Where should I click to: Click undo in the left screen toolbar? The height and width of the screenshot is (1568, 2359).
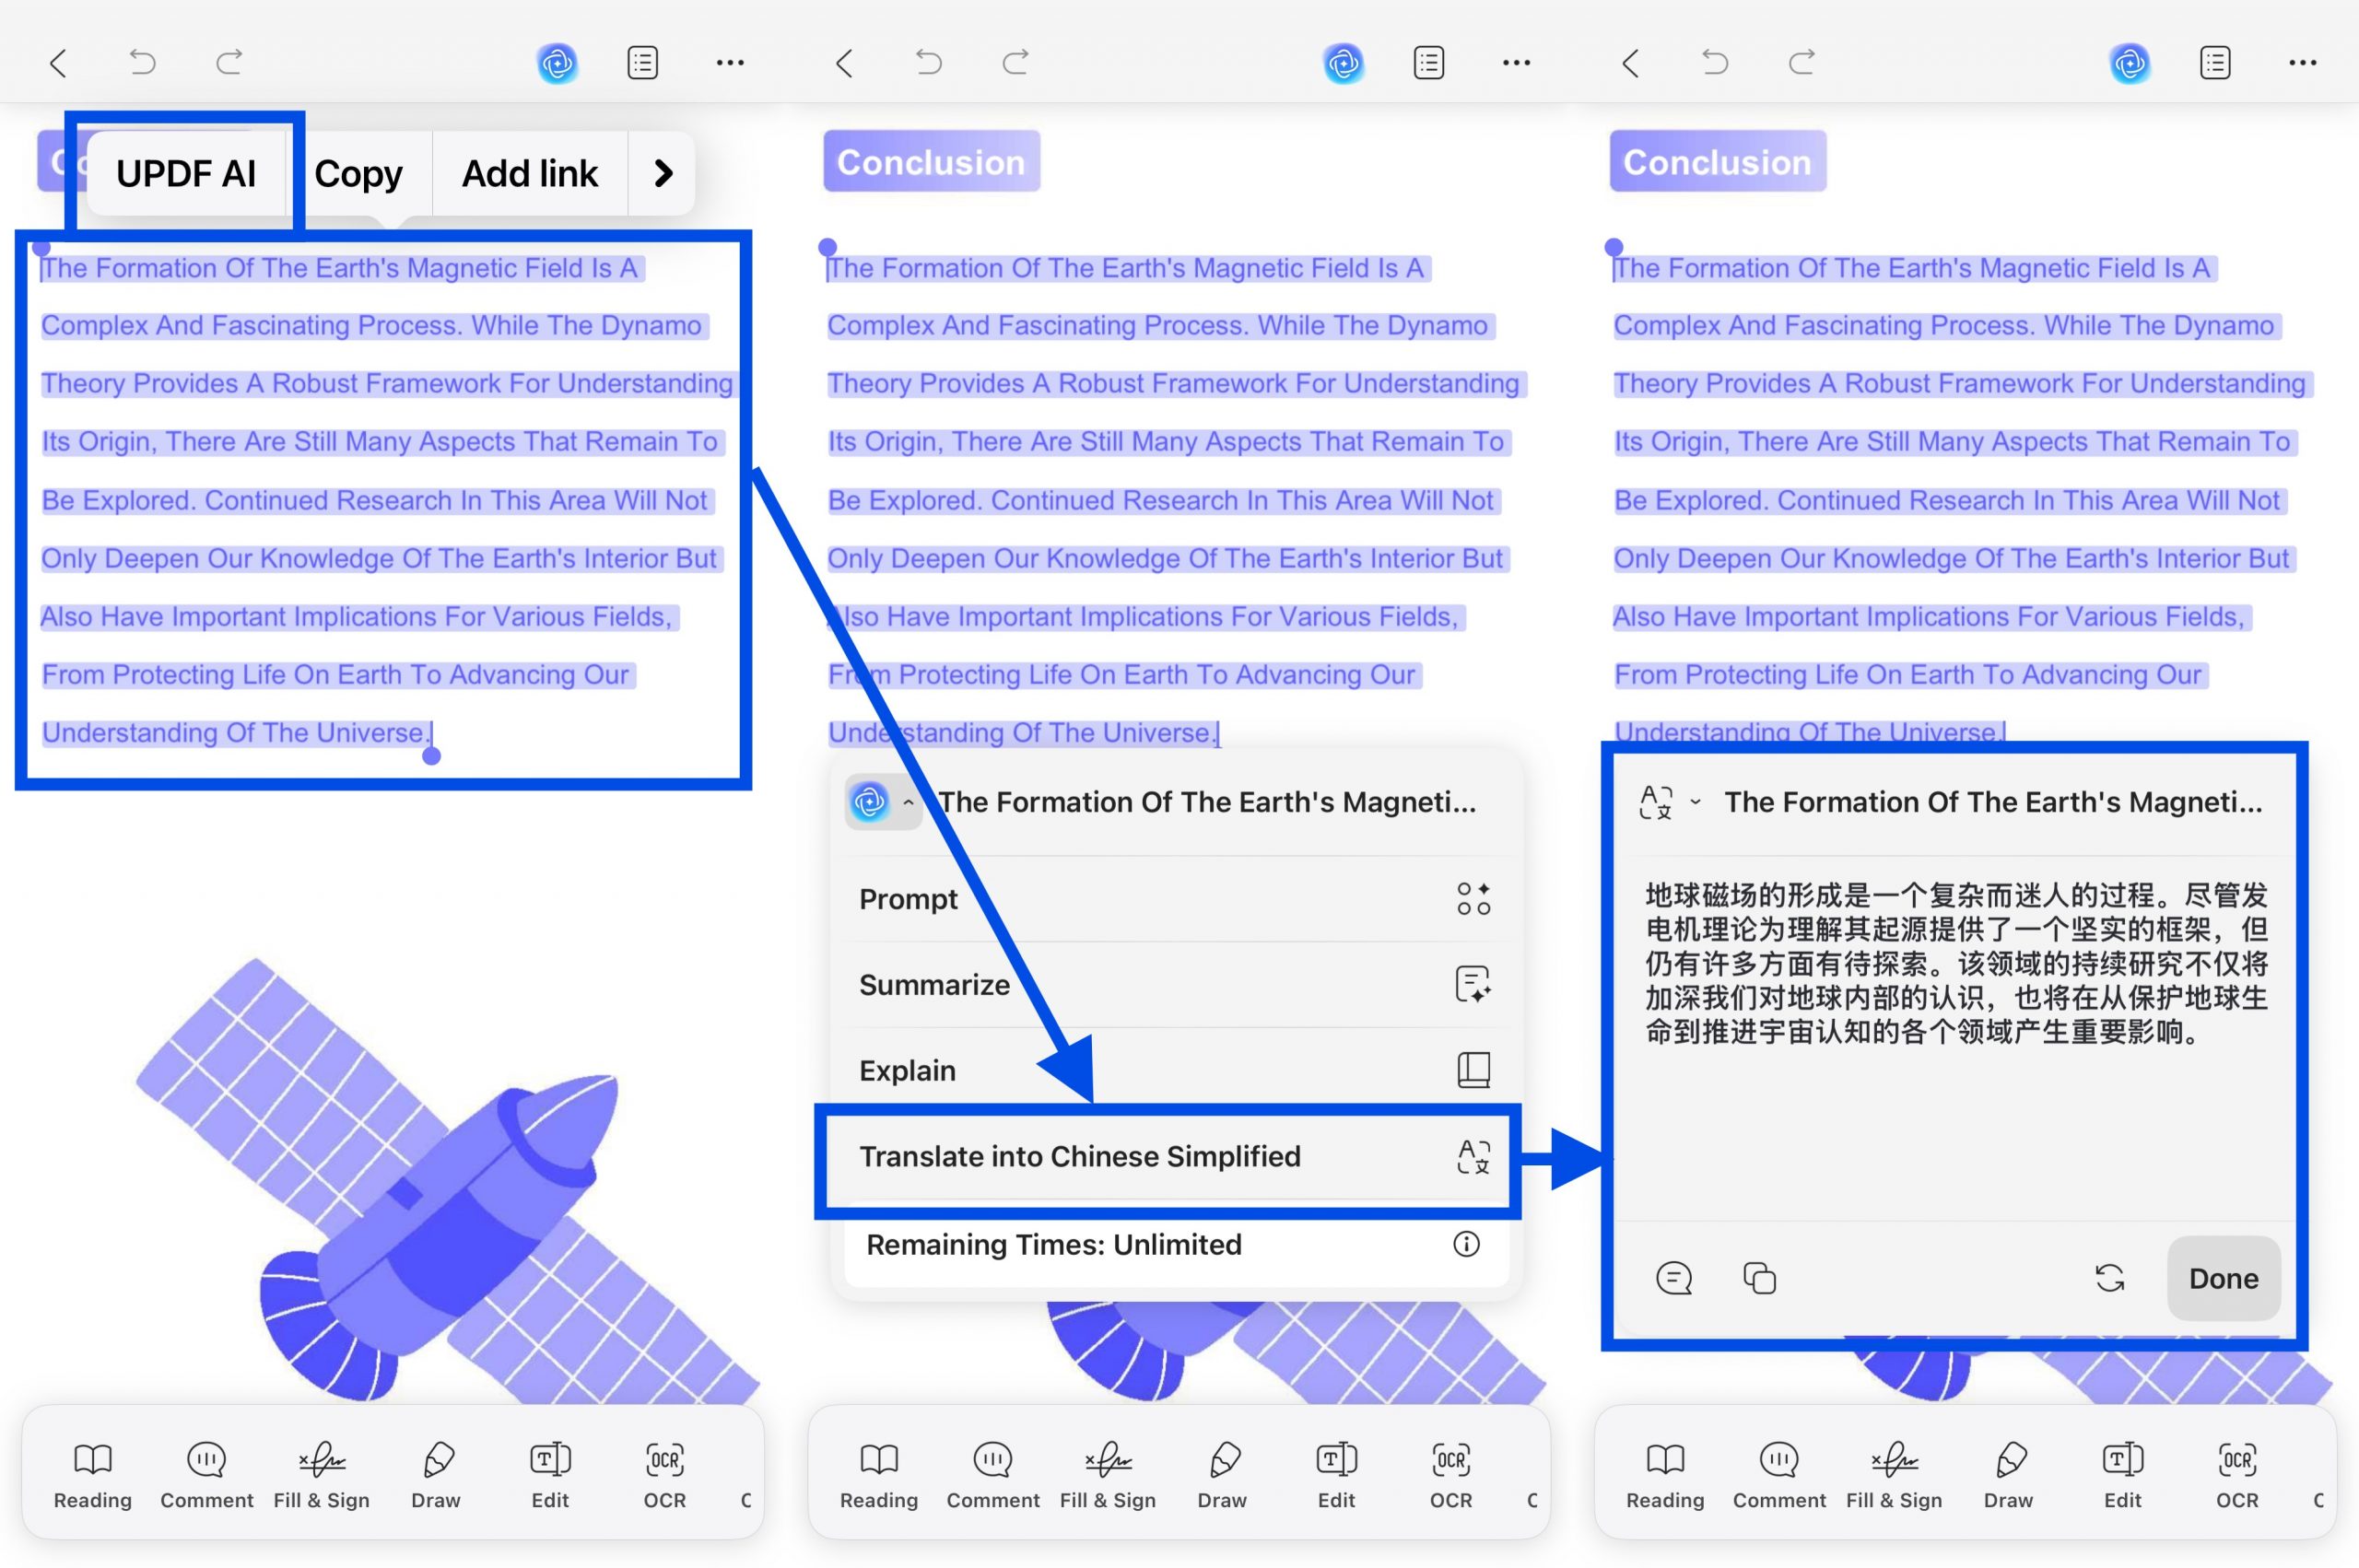[x=142, y=62]
